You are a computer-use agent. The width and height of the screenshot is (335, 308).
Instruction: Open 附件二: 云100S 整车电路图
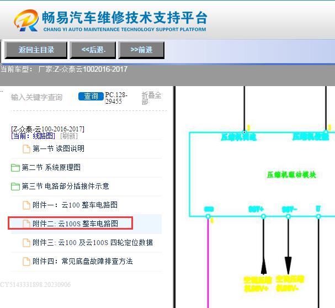(x=75, y=224)
